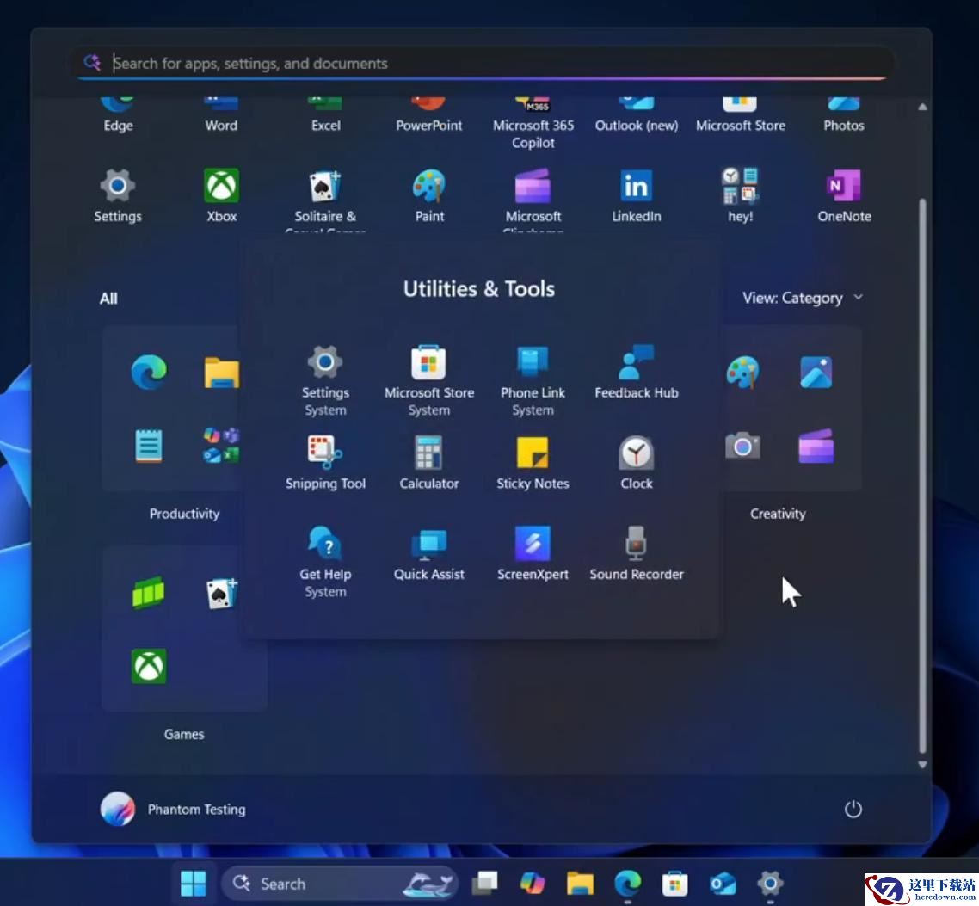
Task: Click the Start menu vertical scrollbar thumb
Action: (922, 476)
